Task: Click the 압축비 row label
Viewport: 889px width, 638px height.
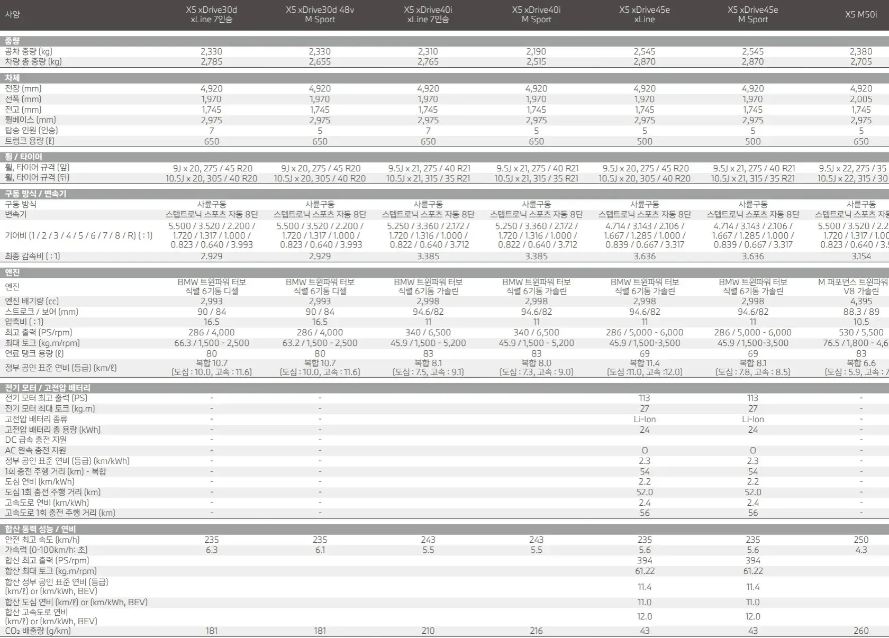Action: 24,322
